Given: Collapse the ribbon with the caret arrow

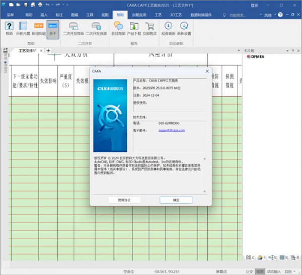Looking at the screenshot, I should coord(261,15).
